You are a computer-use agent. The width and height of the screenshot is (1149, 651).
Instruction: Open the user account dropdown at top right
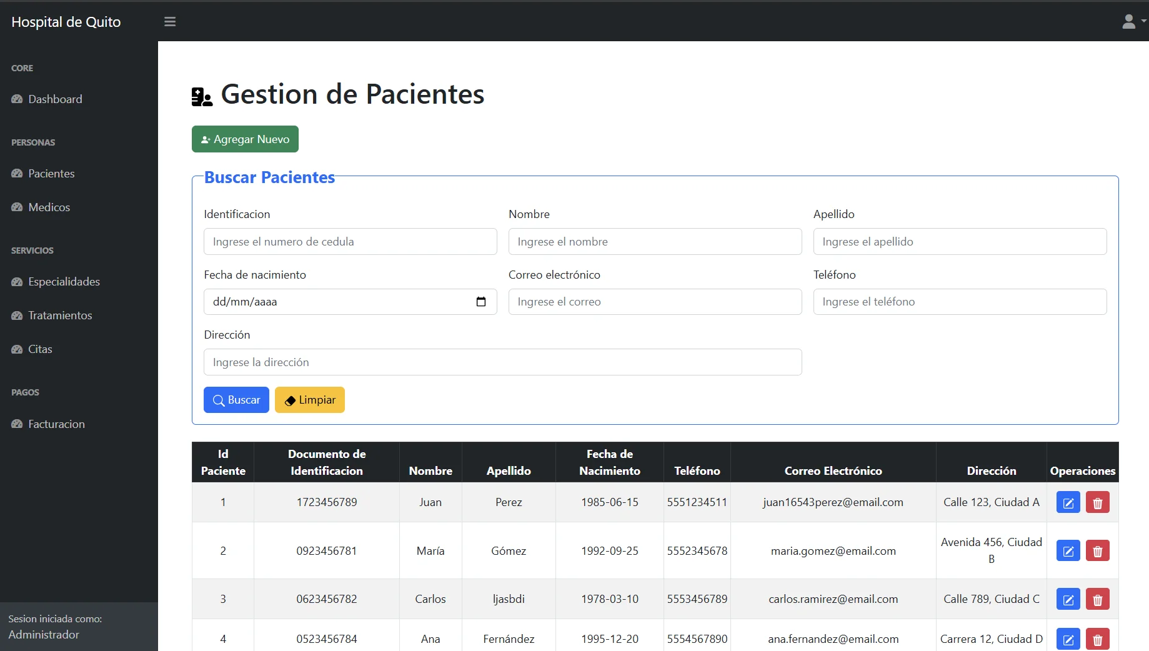1131,21
